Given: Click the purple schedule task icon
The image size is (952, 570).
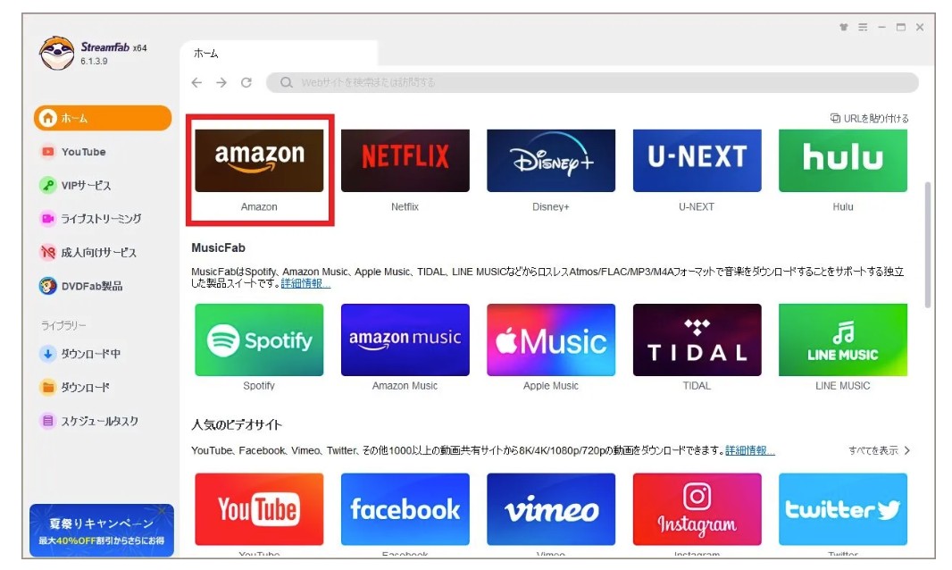Looking at the screenshot, I should tap(48, 421).
